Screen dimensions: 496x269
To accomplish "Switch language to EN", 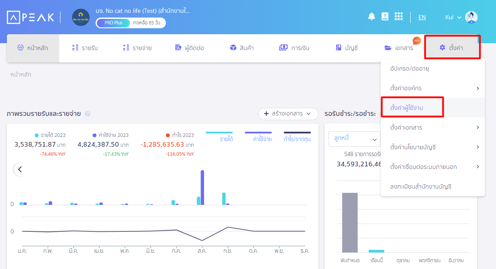I will [422, 18].
